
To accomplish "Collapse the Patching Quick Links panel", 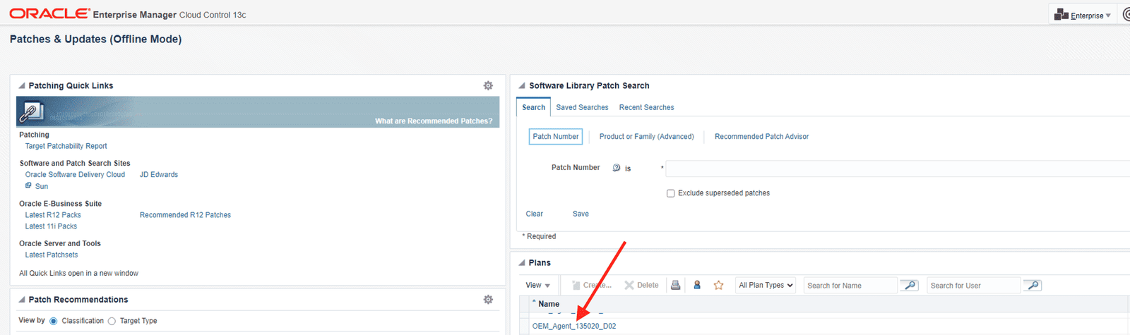I will click(x=22, y=85).
